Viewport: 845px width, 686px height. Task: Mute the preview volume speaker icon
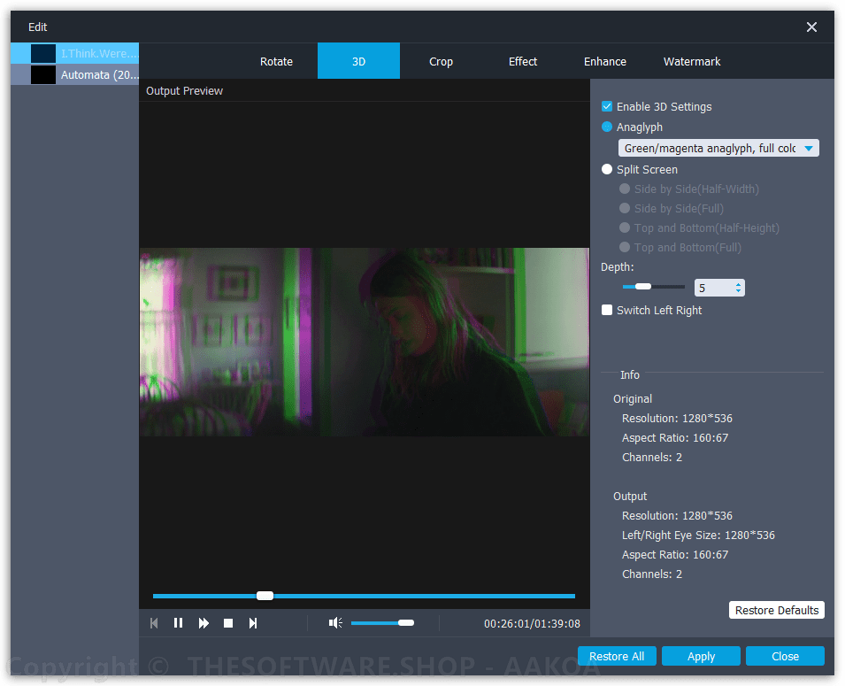335,623
